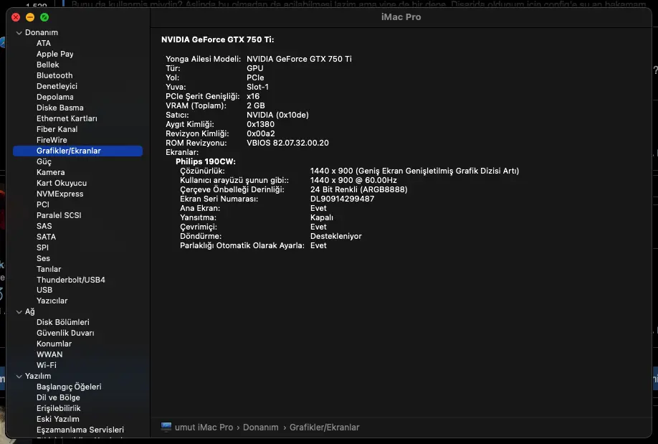Click the vendor value 'NVIDIA (0x10de)'
This screenshot has width=658, height=444.
277,115
